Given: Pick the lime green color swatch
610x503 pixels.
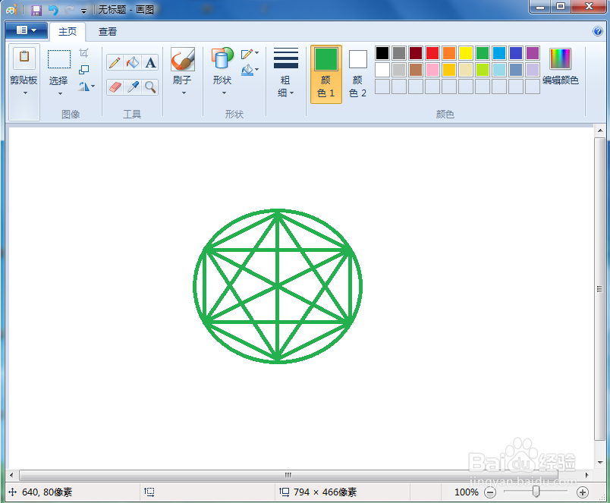Looking at the screenshot, I should [x=483, y=70].
